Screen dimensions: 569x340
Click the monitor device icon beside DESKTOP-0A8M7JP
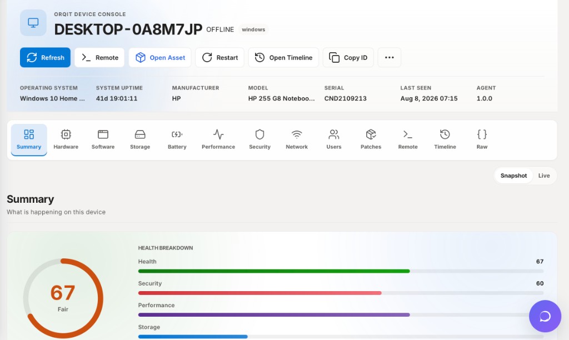point(33,23)
